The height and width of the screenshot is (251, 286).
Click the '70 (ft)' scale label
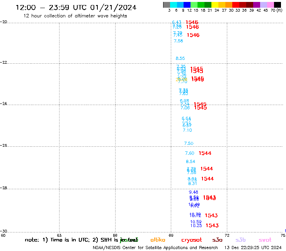pyautogui.click(x=276, y=10)
